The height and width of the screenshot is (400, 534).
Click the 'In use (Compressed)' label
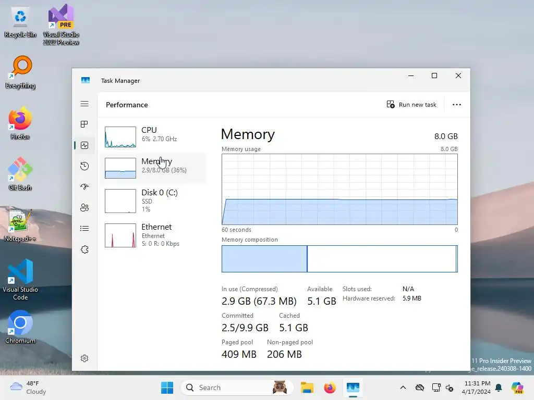pyautogui.click(x=250, y=289)
